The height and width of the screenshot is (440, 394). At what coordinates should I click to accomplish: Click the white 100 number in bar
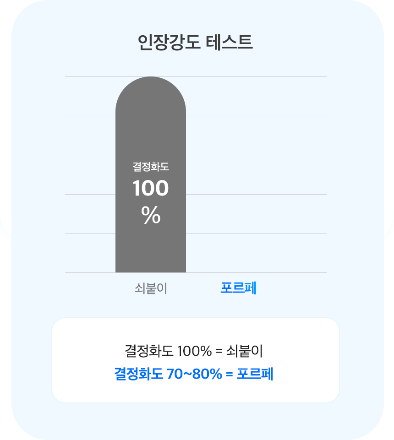(x=151, y=188)
